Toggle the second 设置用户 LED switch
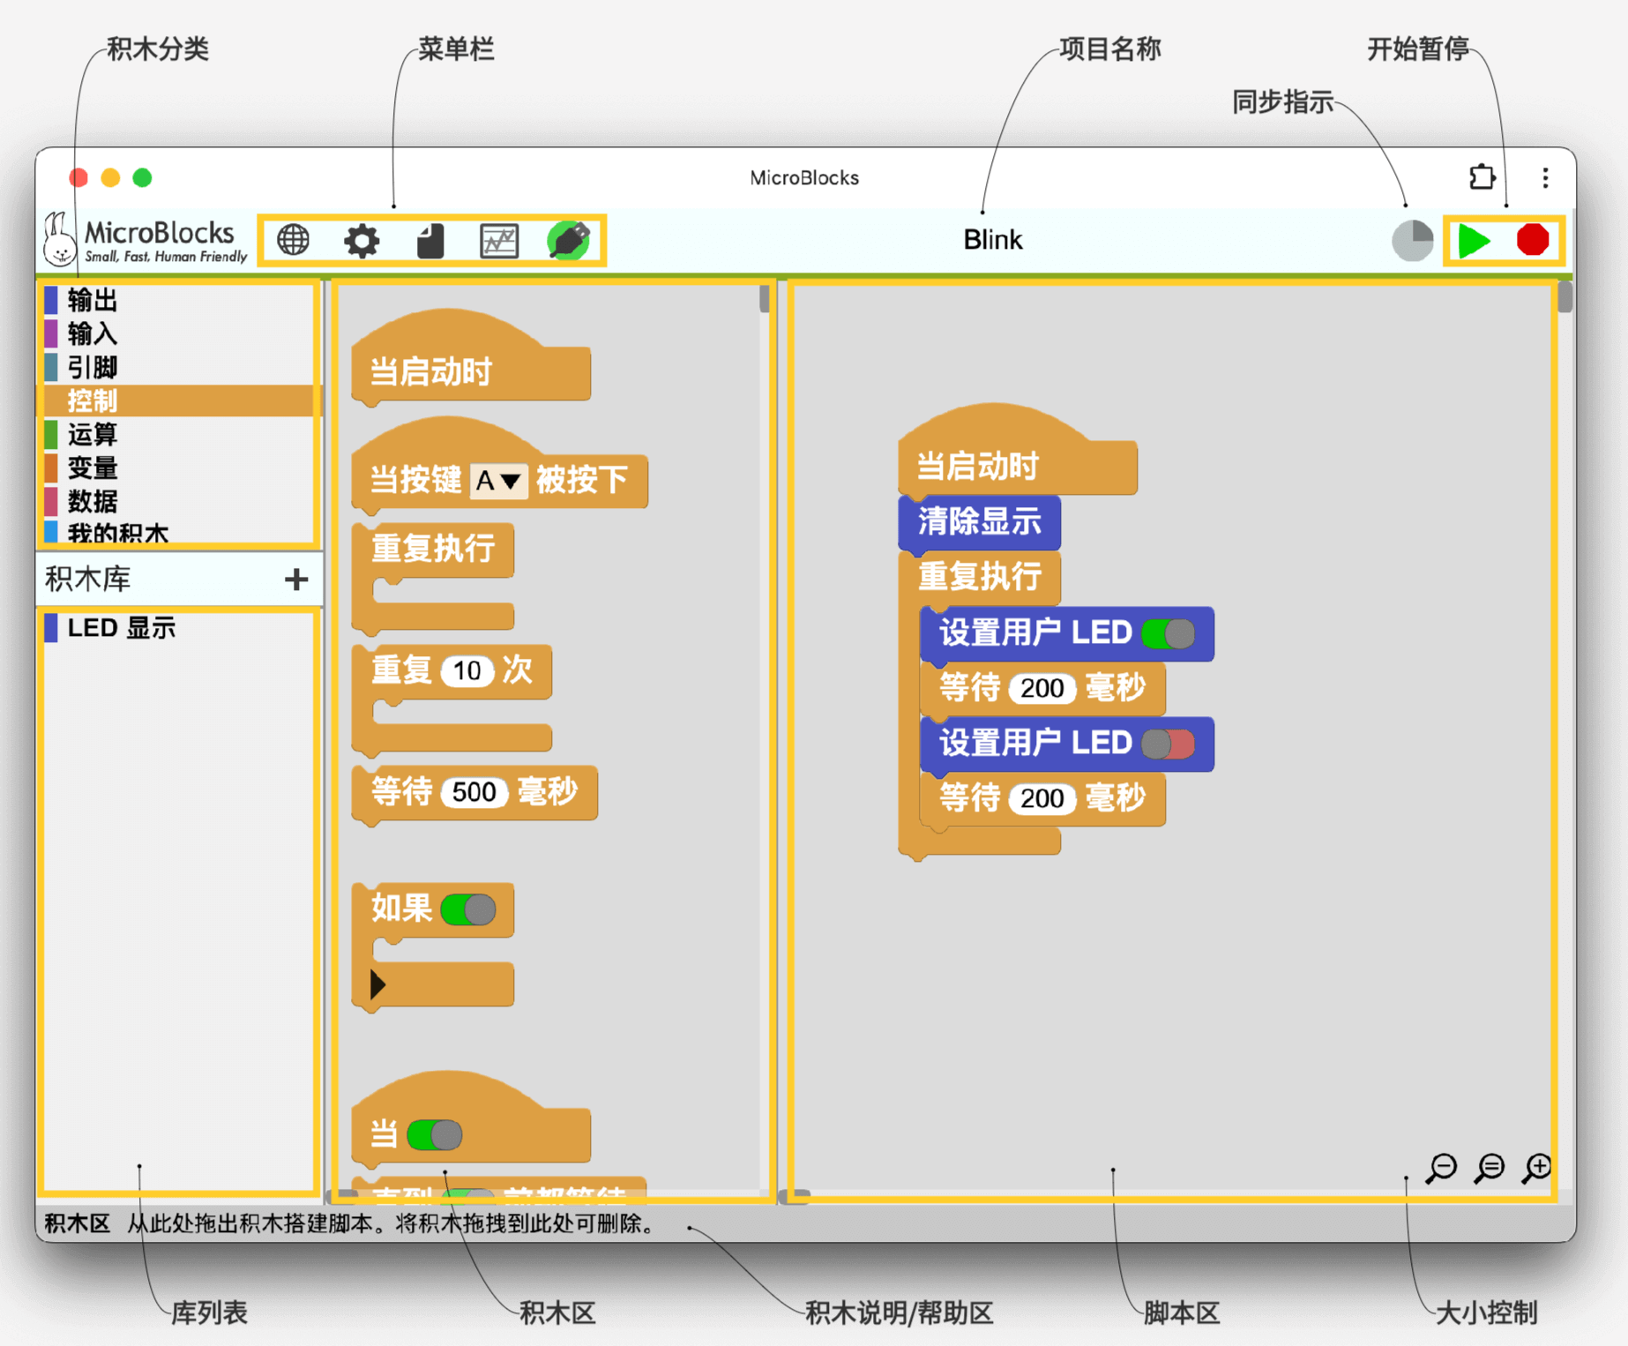The image size is (1628, 1346). pos(1169,744)
